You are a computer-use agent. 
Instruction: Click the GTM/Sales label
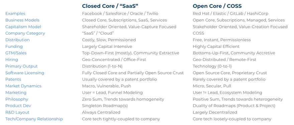pyautogui.click(x=16, y=53)
